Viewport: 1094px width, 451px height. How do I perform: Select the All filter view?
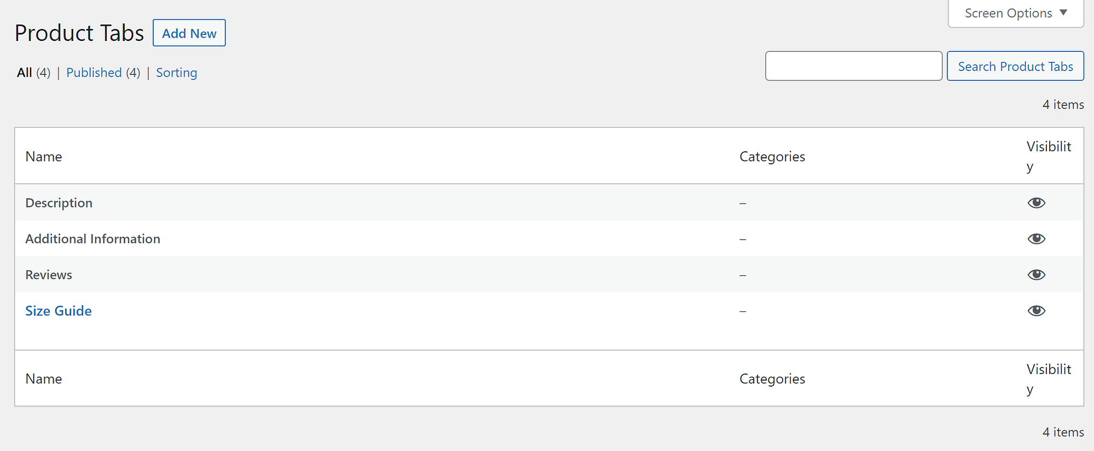[24, 72]
